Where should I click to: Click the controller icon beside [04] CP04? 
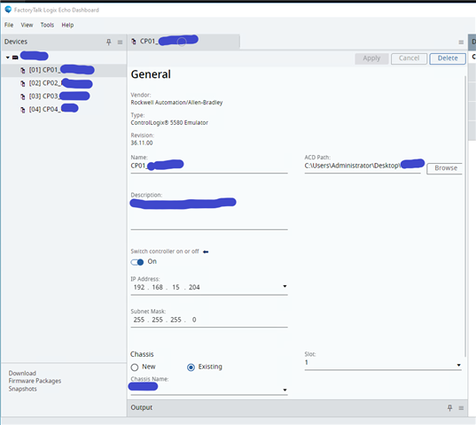(x=23, y=110)
